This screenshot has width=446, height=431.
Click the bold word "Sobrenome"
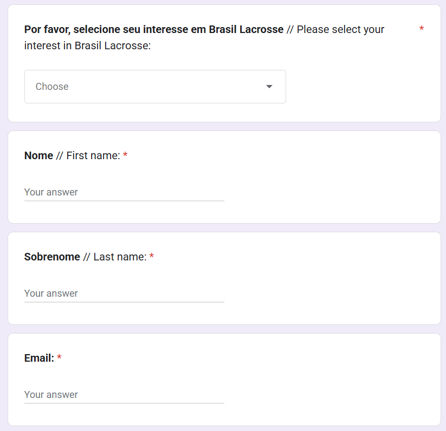click(52, 257)
